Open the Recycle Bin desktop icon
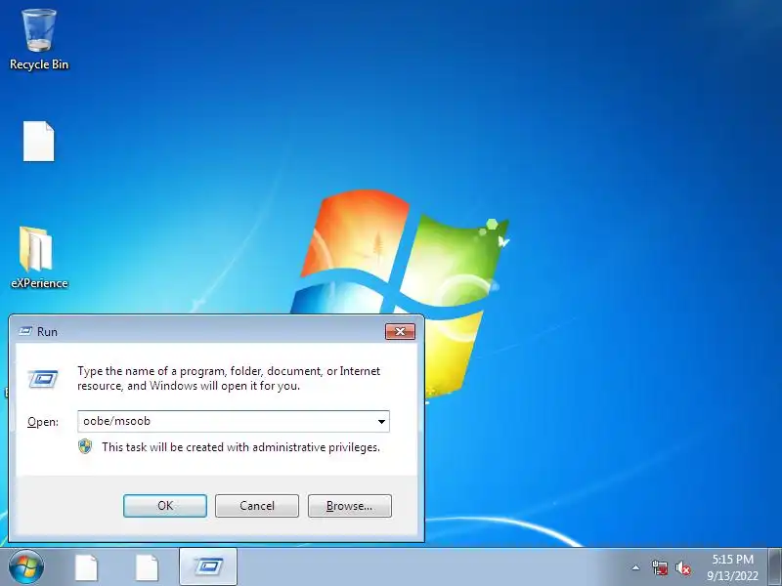782x586 pixels. pos(39,39)
